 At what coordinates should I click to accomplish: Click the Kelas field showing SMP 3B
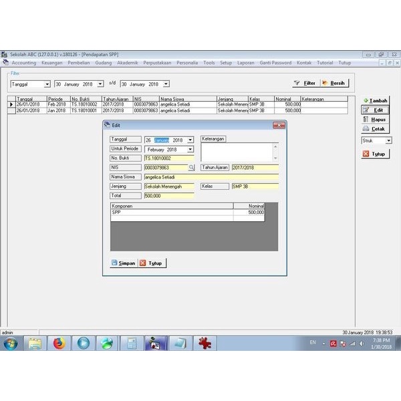click(255, 186)
